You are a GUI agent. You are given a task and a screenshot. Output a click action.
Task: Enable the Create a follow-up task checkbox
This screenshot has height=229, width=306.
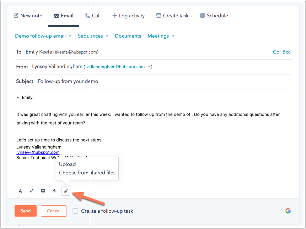click(75, 211)
